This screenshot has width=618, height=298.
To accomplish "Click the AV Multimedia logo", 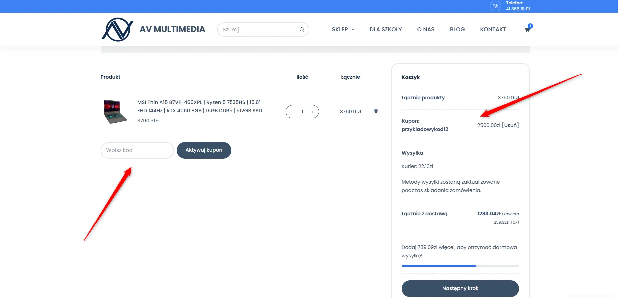I will [x=117, y=30].
